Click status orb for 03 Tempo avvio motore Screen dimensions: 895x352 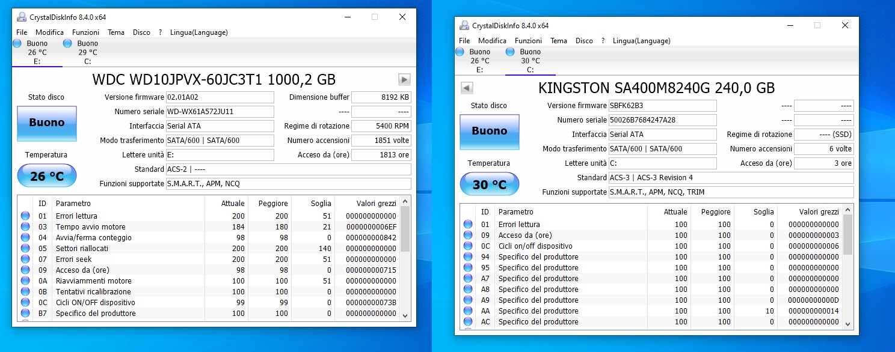25,226
